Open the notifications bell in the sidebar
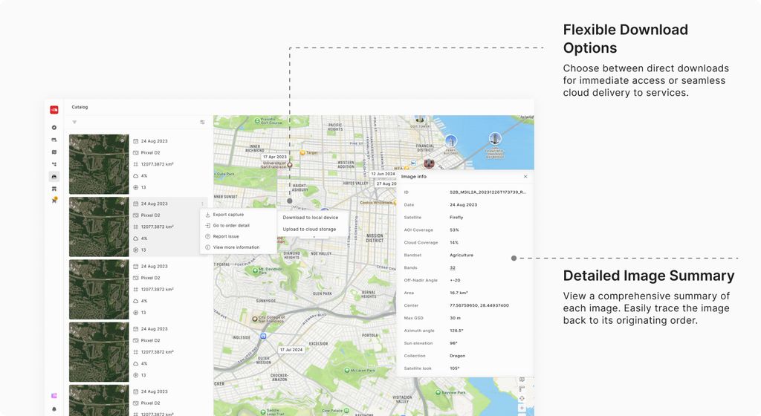 coord(54,409)
